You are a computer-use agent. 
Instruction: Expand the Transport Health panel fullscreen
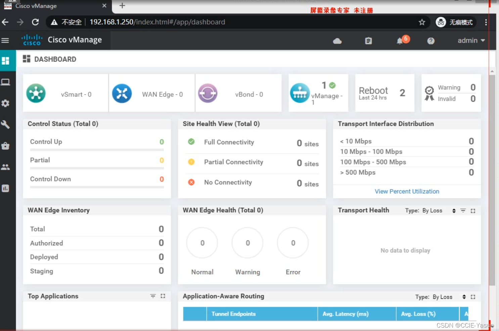pyautogui.click(x=473, y=211)
